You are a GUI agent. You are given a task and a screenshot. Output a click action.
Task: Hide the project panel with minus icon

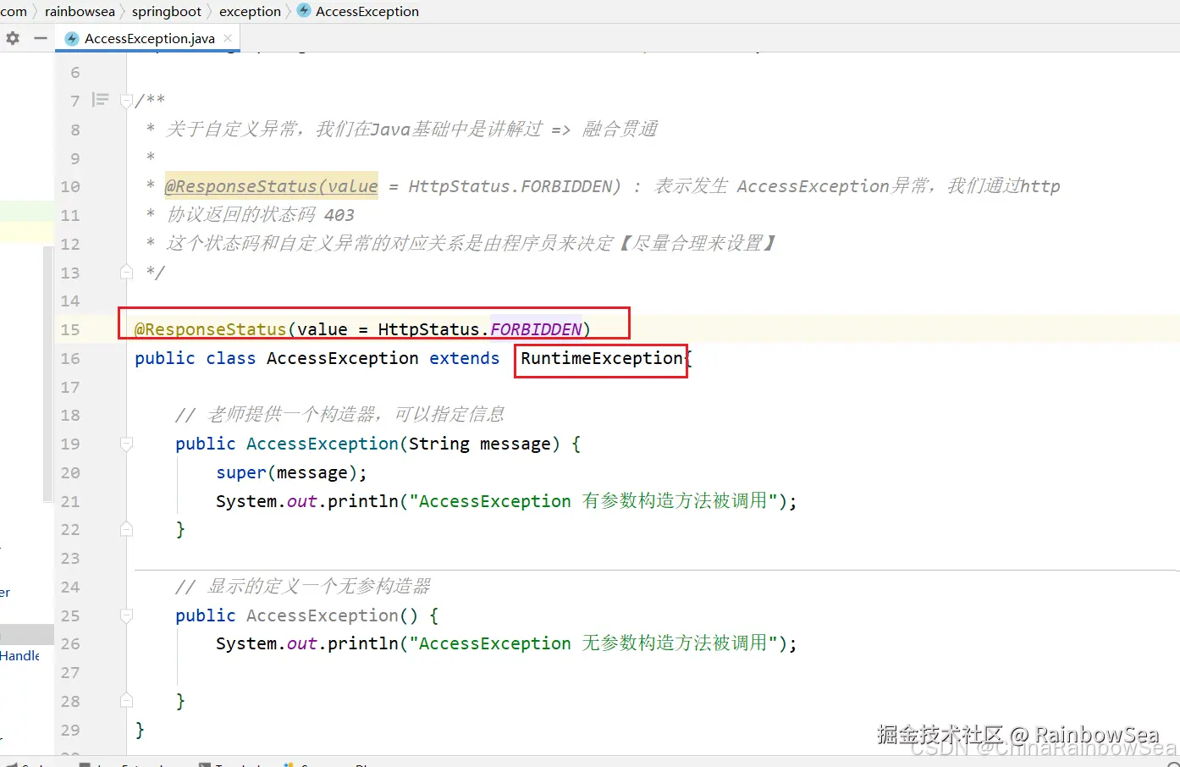[40, 38]
